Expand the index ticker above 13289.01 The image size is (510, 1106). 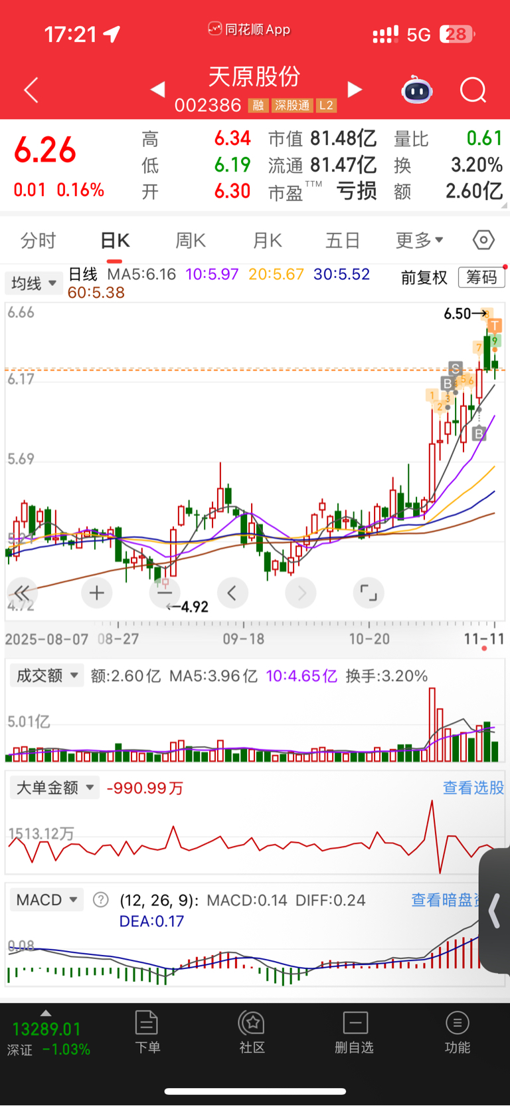45,1013
